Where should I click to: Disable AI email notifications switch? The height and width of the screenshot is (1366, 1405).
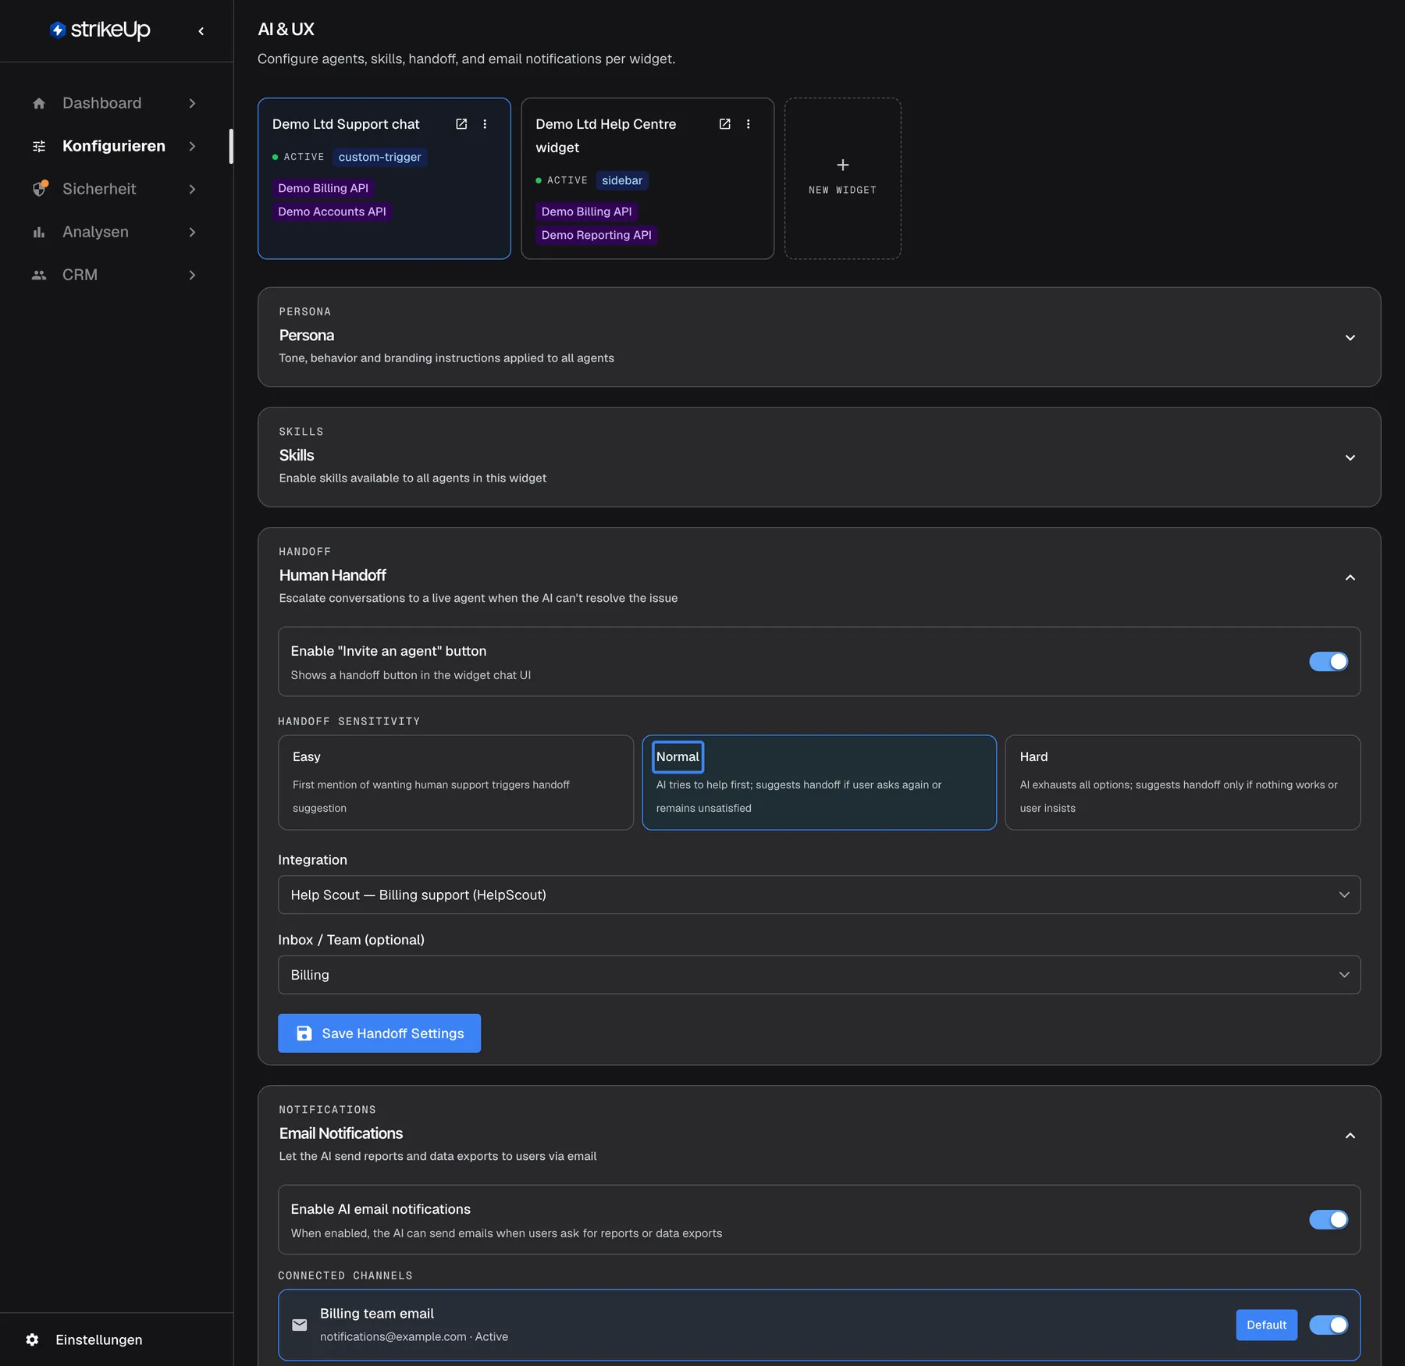pos(1329,1220)
